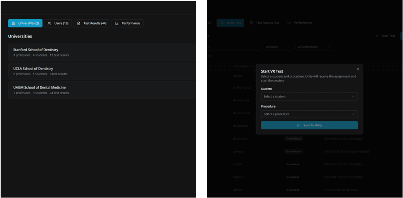Click the '24 test results' text
The width and height of the screenshot is (403, 198).
(59, 93)
